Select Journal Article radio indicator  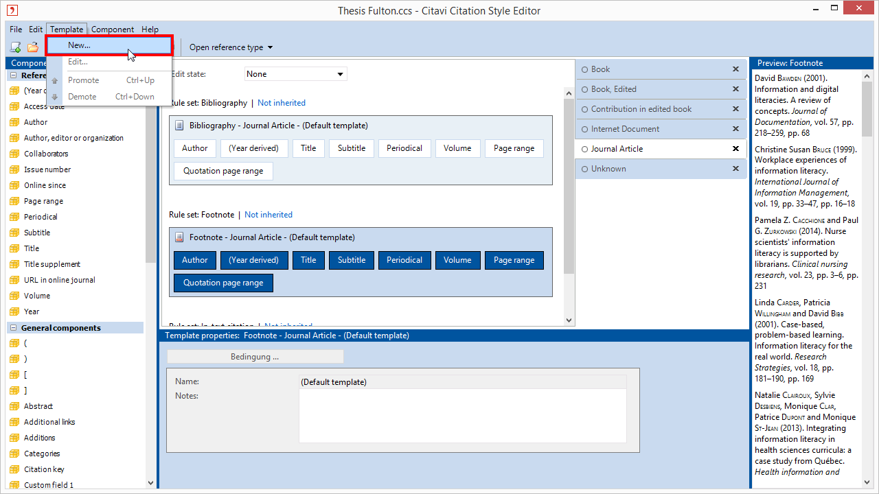pos(585,149)
